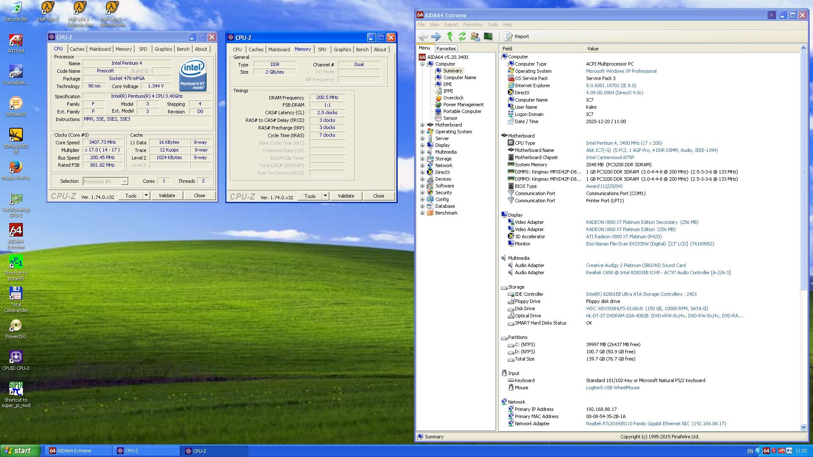Image resolution: width=813 pixels, height=457 pixels.
Task: Select Power Management in AIDA64 tree
Action: (463, 105)
